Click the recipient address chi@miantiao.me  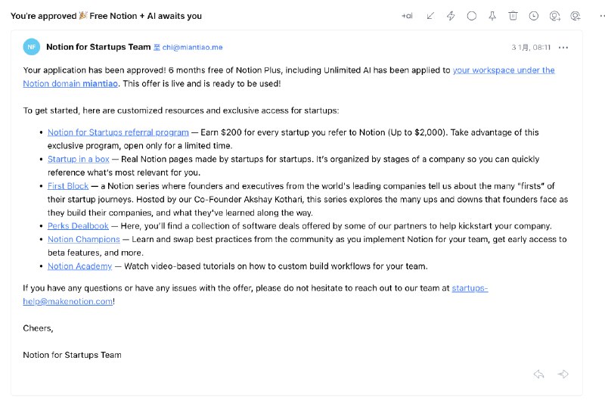(x=192, y=47)
